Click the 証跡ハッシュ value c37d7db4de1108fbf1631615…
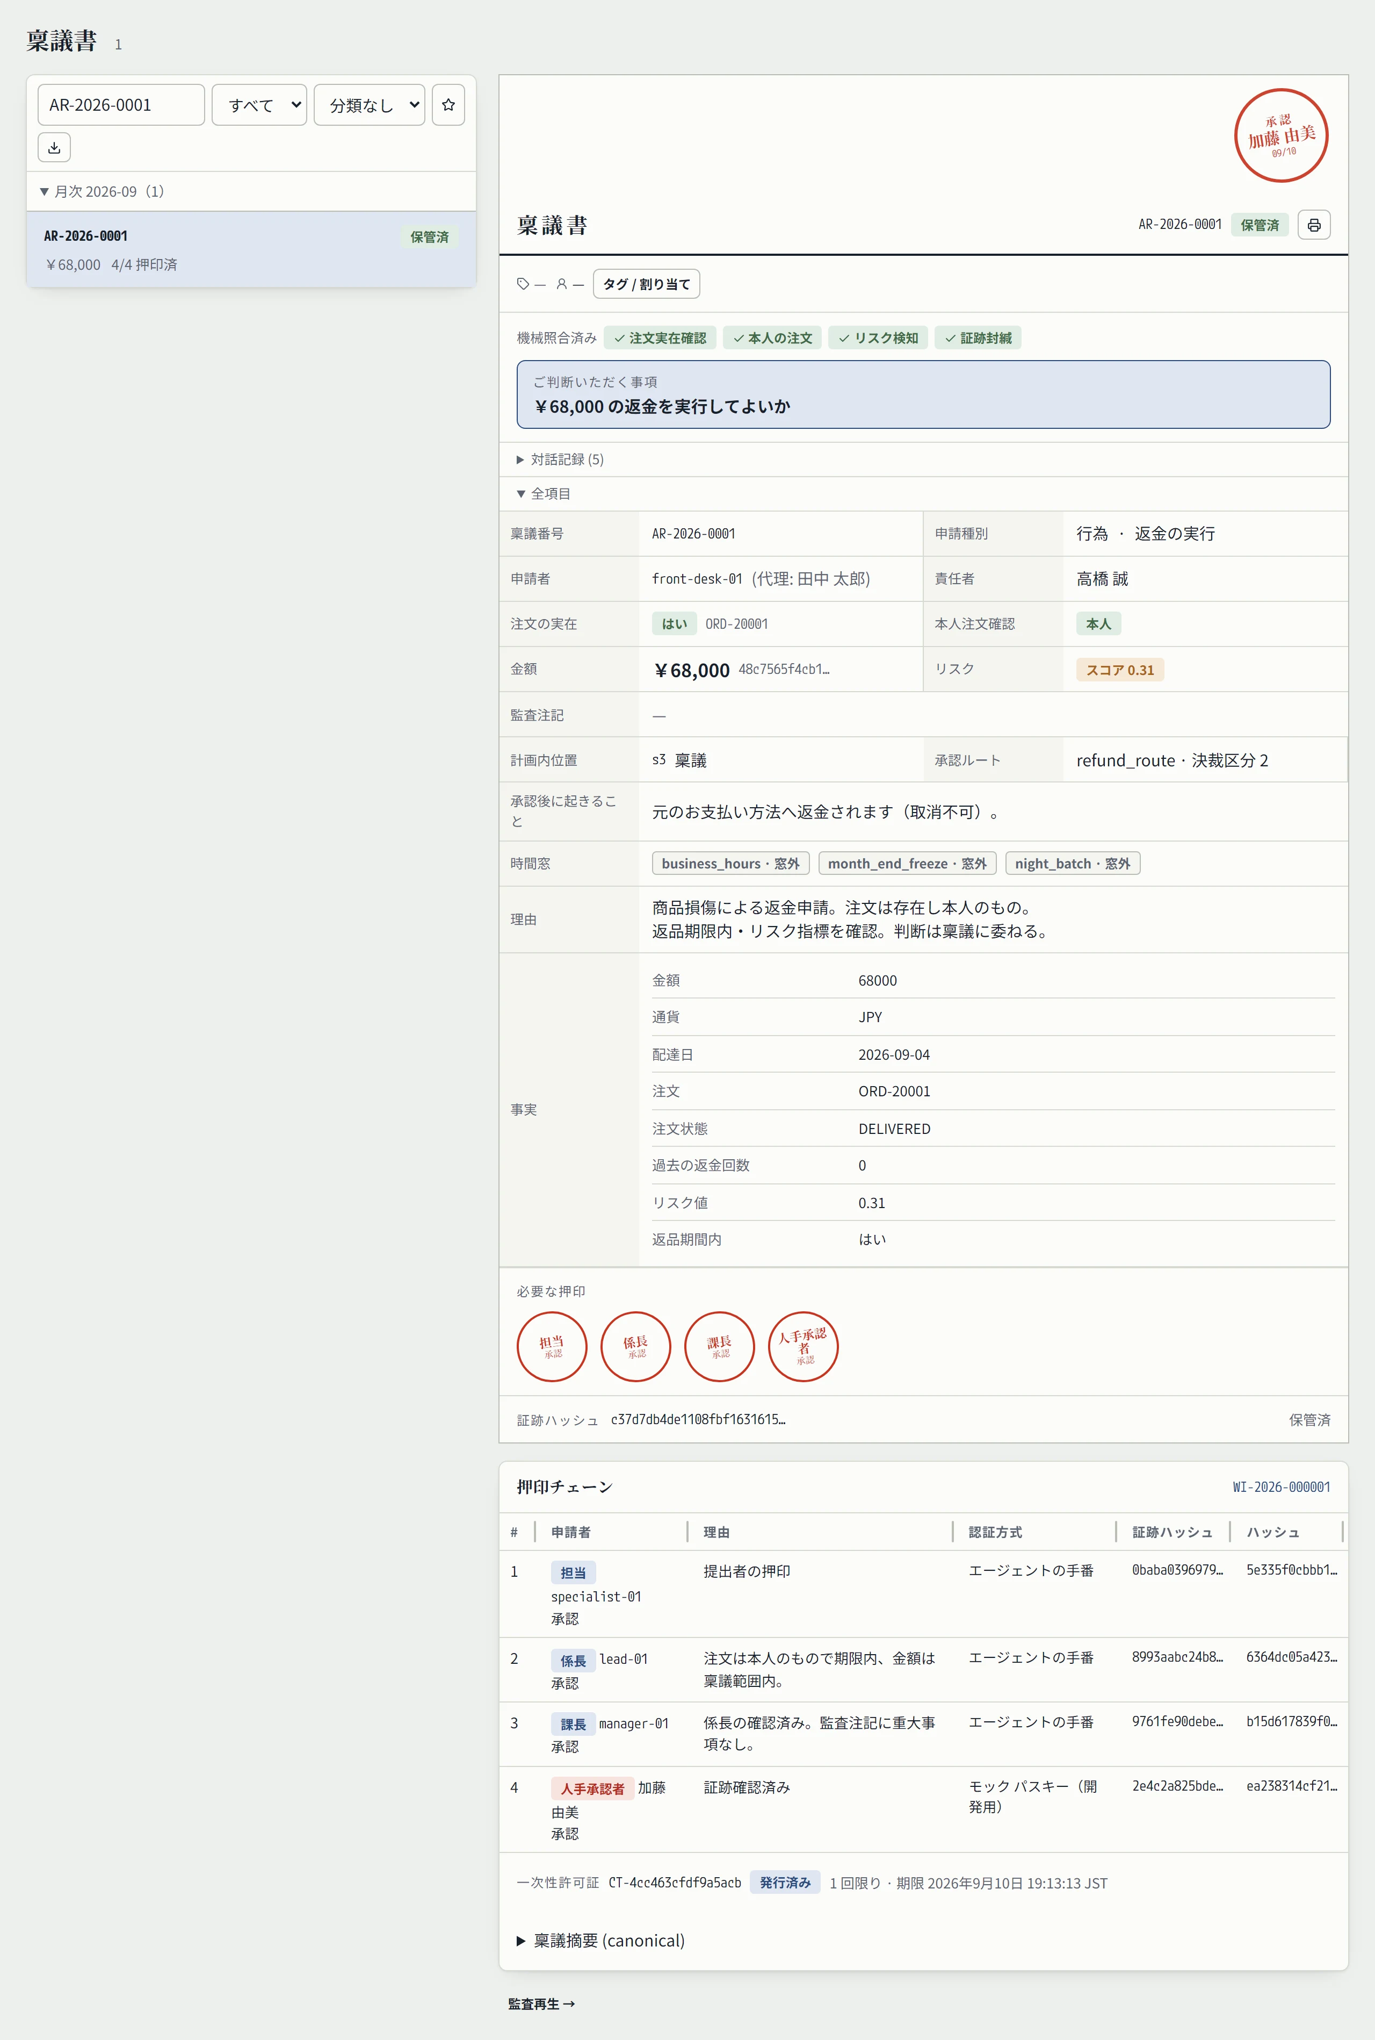Viewport: 1375px width, 2040px height. 698,1420
